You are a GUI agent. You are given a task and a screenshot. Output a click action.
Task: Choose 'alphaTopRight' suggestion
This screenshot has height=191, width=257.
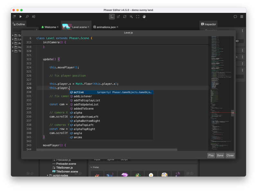tap(112, 129)
